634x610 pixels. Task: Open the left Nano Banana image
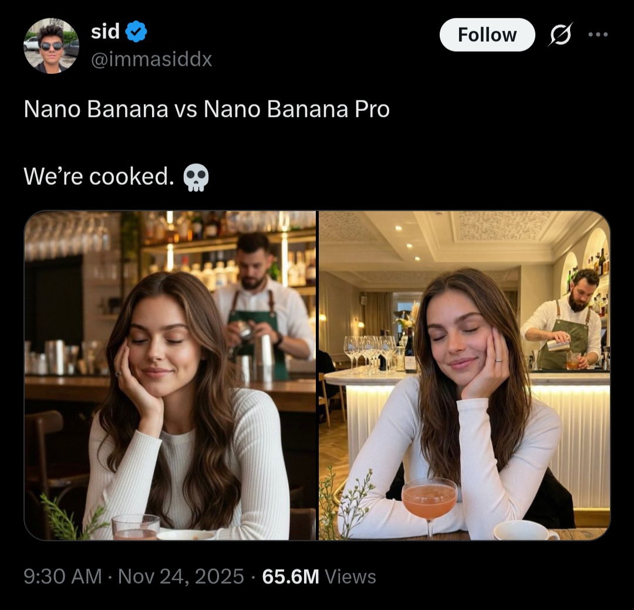click(x=170, y=375)
